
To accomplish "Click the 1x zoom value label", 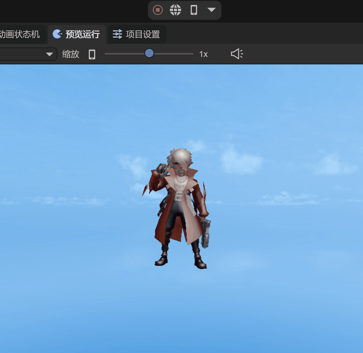I will 203,54.
